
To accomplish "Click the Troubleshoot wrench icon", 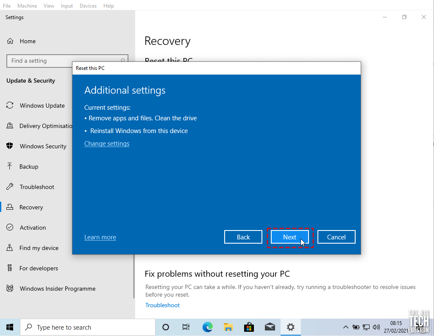I will pyautogui.click(x=10, y=186).
